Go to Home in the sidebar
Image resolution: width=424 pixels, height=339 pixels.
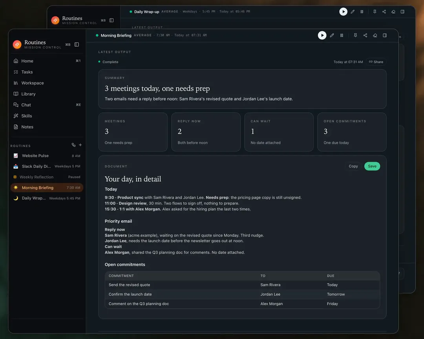point(47,61)
